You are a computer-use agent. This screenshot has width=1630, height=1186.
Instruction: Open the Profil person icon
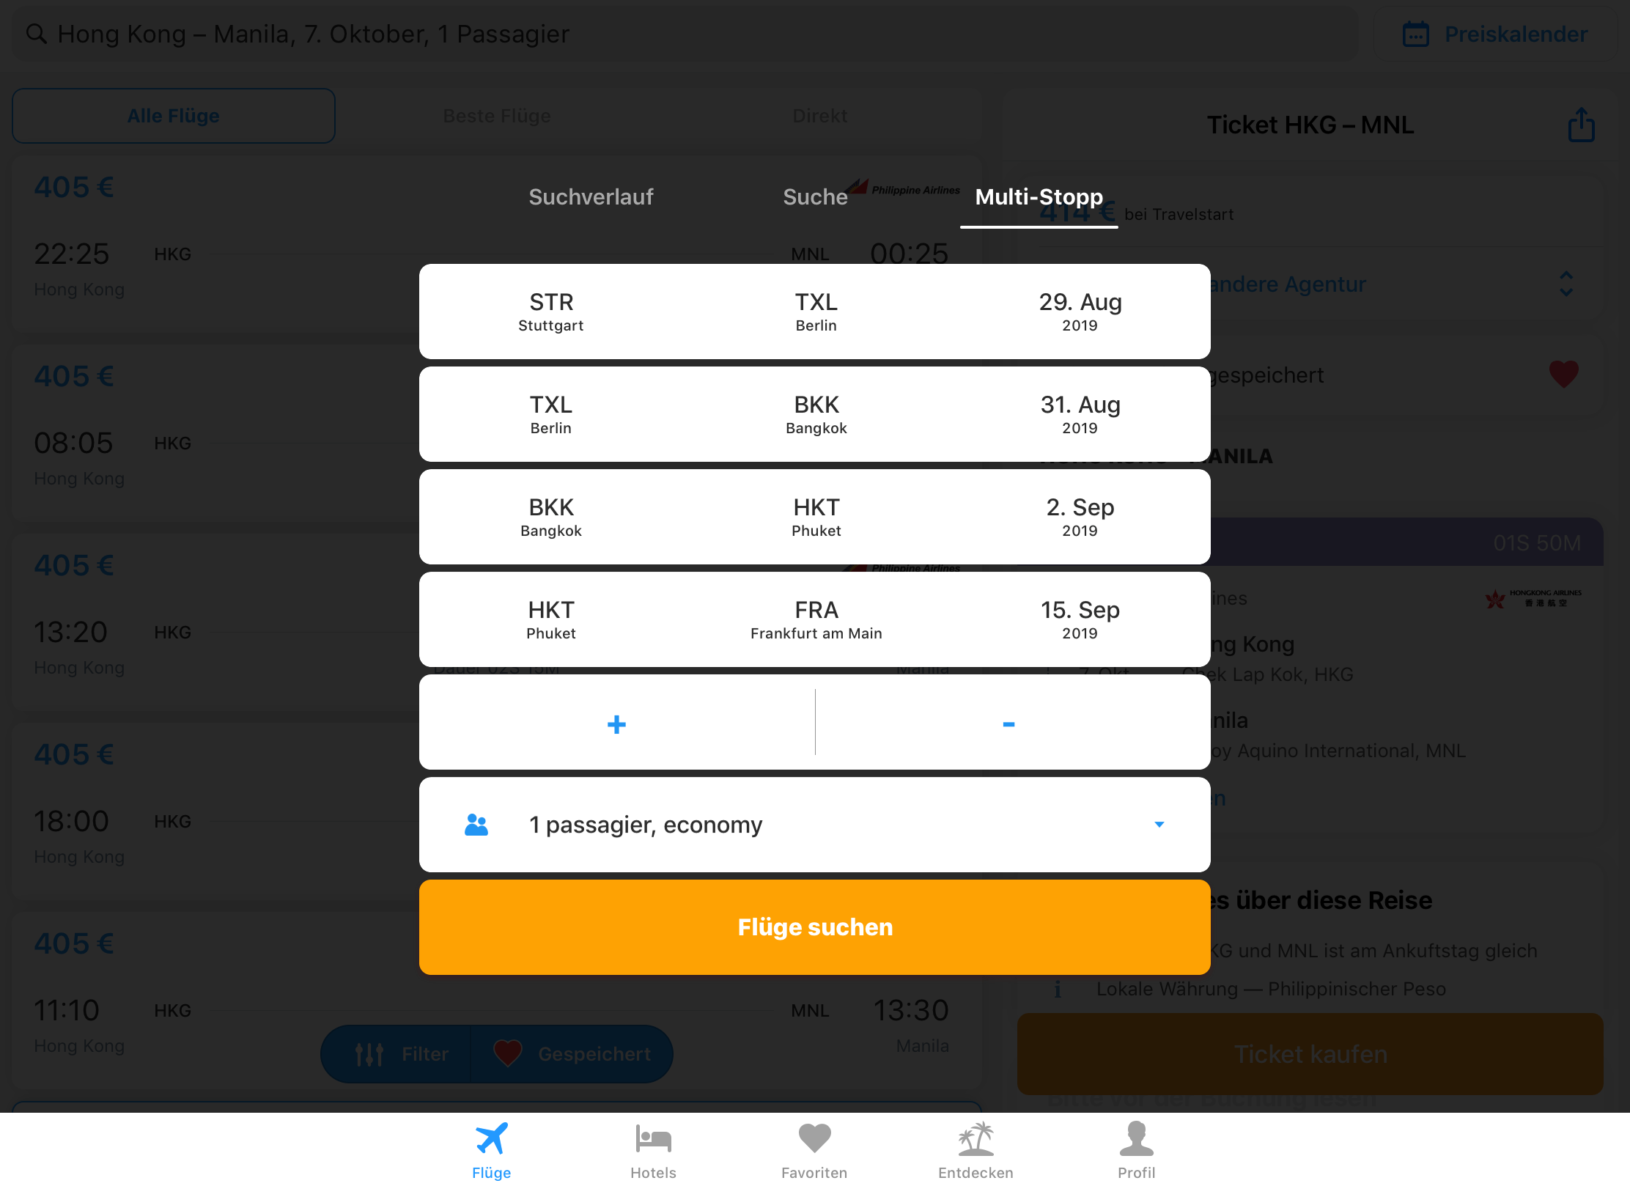coord(1136,1138)
